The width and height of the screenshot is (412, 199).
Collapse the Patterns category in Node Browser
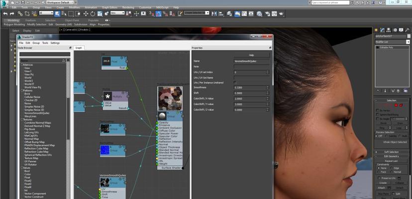click(x=22, y=91)
